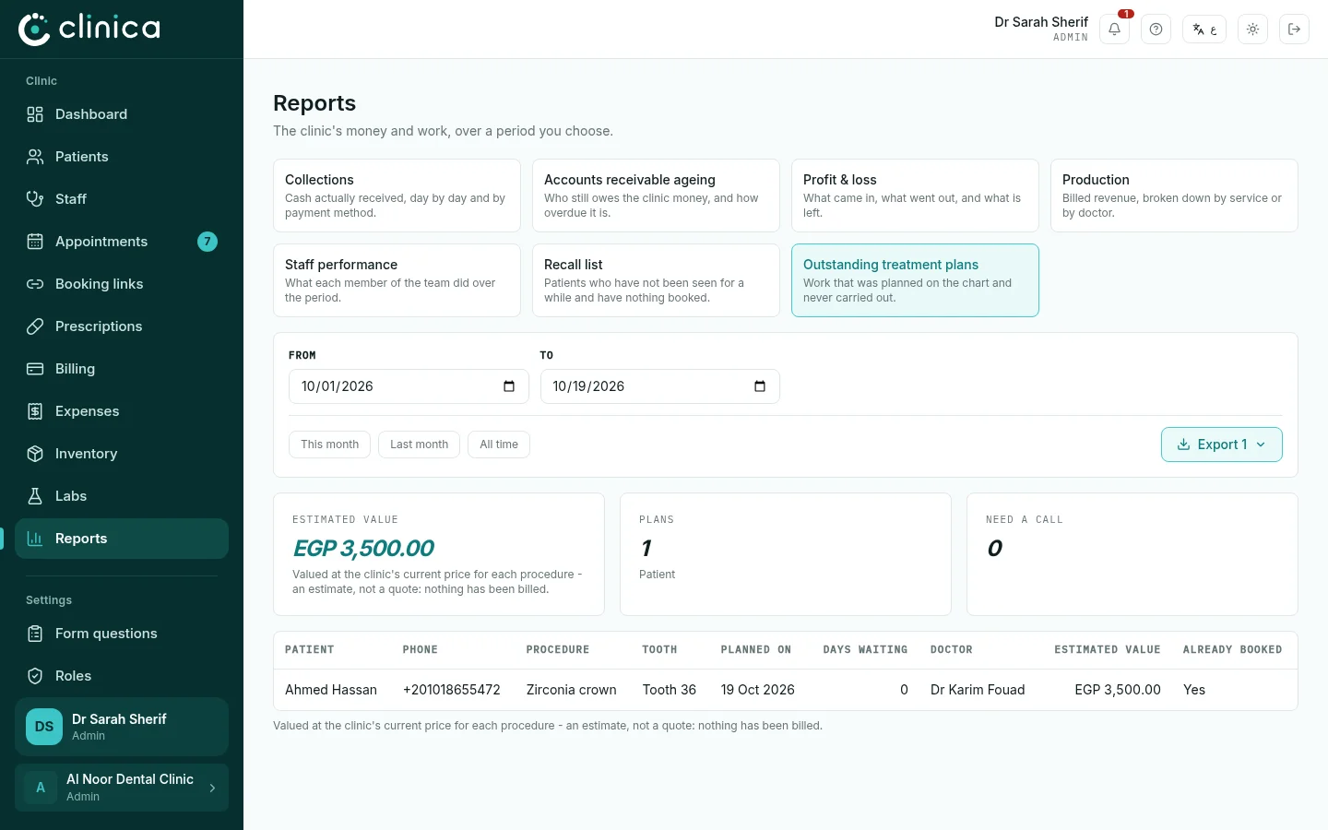This screenshot has height=830, width=1328.
Task: Select the Profit & loss report
Action: [x=915, y=196]
